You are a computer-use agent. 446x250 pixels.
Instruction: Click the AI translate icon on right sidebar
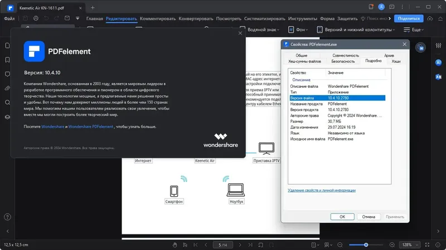coord(438,77)
